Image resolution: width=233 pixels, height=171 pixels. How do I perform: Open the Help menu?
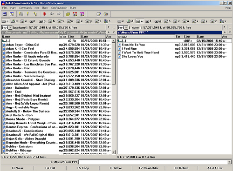click(228, 8)
